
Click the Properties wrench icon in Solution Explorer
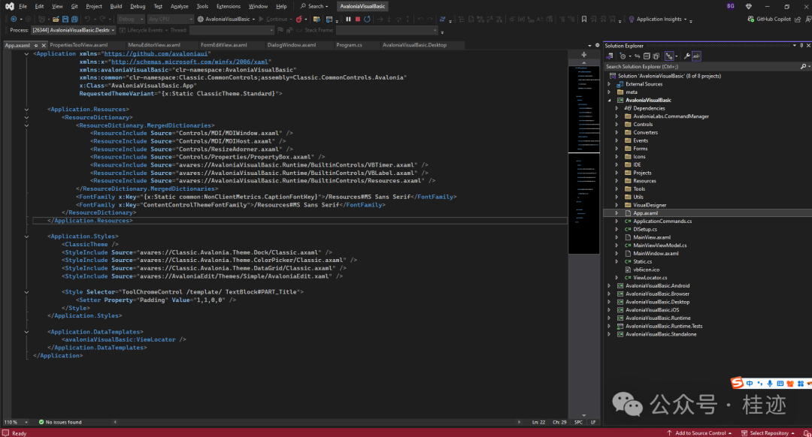click(686, 56)
